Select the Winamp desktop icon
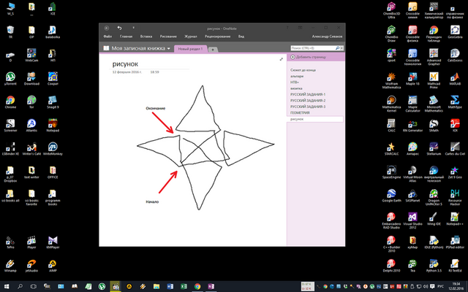Image resolution: width=468 pixels, height=292 pixels. coord(10,266)
